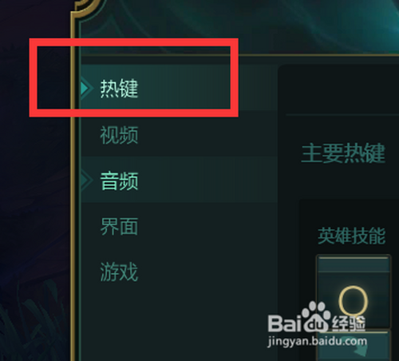The height and width of the screenshot is (361, 399).
Task: Click the teal arrow beside 热键
Action: [85, 89]
